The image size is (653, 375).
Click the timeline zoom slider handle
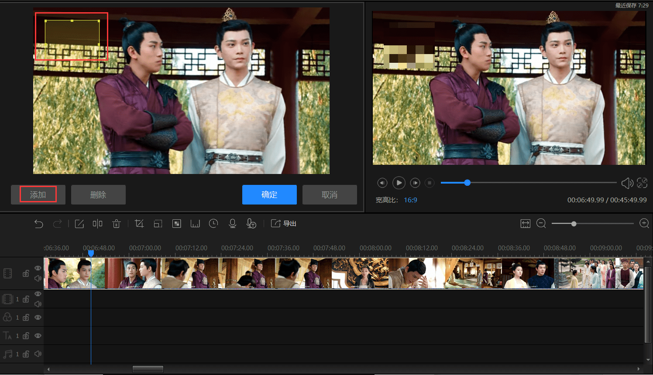[574, 224]
